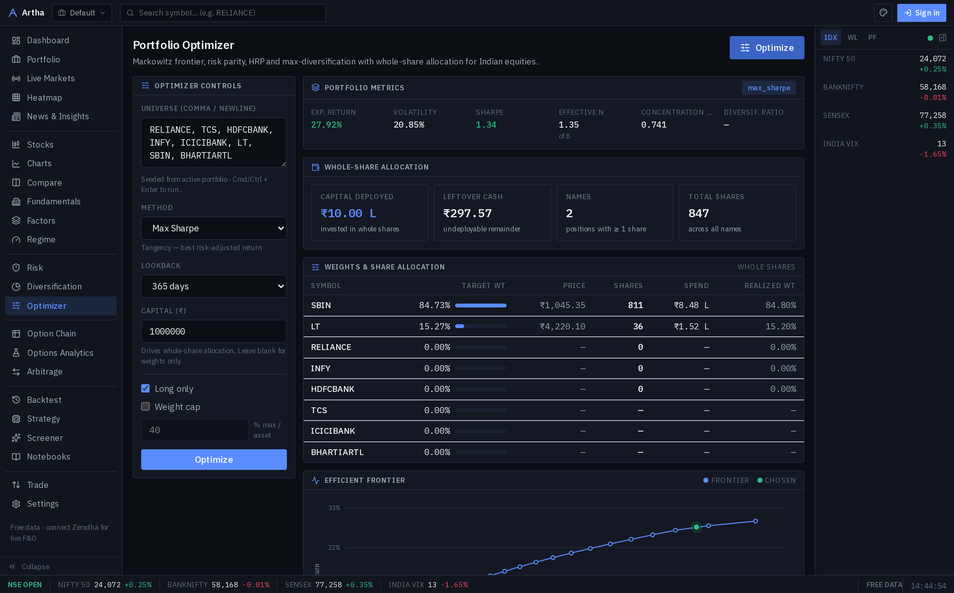Viewport: 954px width, 593px height.
Task: Switch to the IDX tab
Action: pyautogui.click(x=831, y=38)
